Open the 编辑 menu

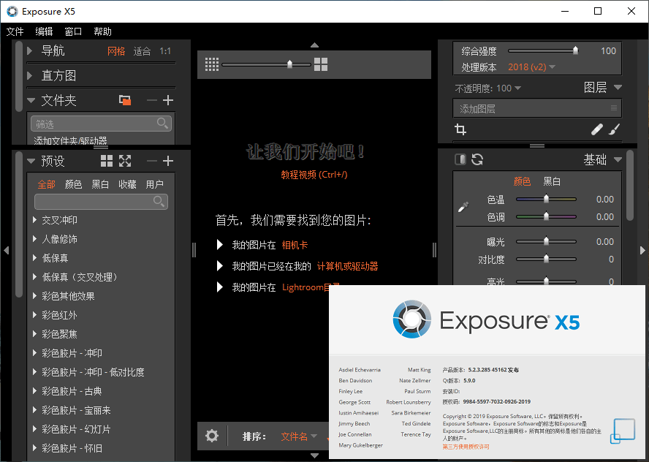pyautogui.click(x=44, y=31)
